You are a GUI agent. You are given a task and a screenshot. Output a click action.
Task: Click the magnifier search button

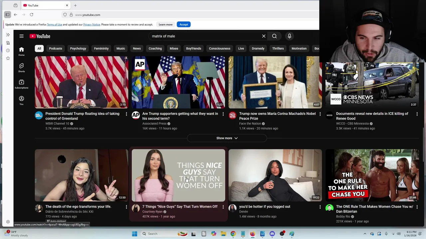tap(274, 36)
